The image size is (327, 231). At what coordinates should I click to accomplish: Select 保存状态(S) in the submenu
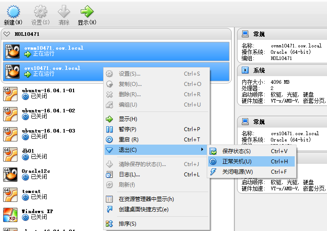pyautogui.click(x=251, y=151)
